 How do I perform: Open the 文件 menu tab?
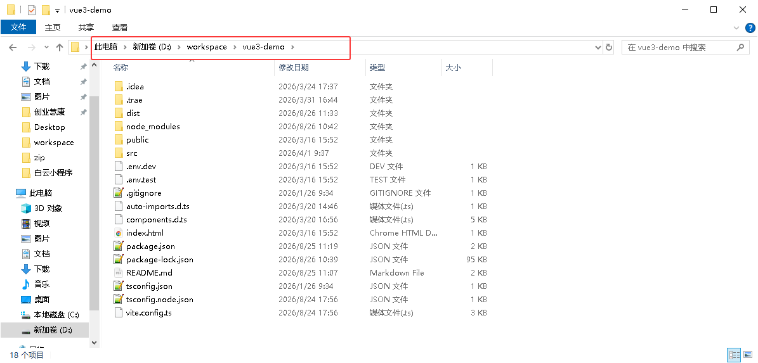(x=18, y=27)
